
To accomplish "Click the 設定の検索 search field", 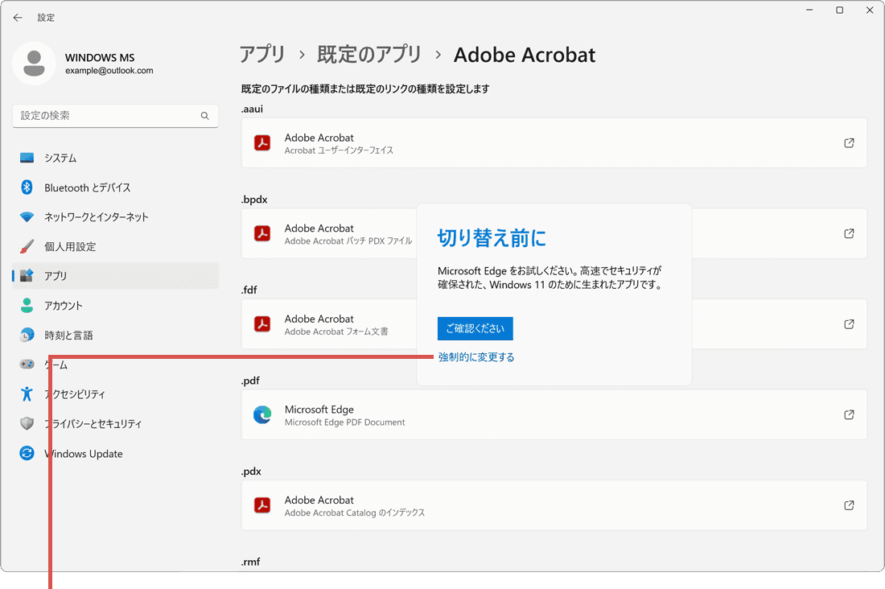I will click(115, 115).
